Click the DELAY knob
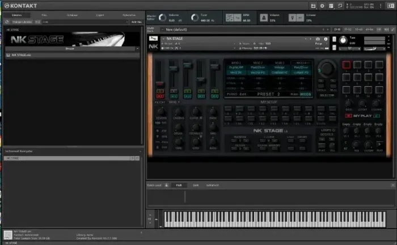397x245 pixels. (179, 127)
